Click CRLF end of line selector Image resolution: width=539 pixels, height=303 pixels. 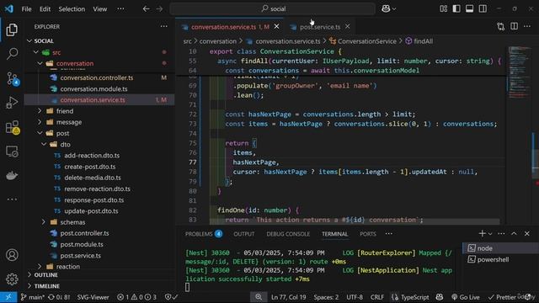click(377, 297)
